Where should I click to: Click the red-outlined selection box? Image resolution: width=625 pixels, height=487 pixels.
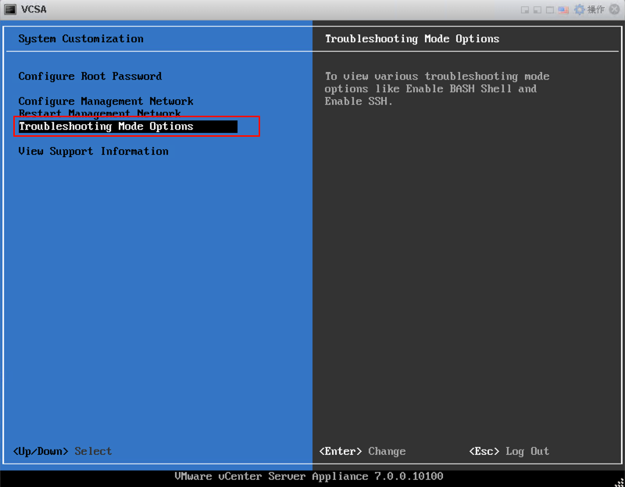(x=137, y=126)
